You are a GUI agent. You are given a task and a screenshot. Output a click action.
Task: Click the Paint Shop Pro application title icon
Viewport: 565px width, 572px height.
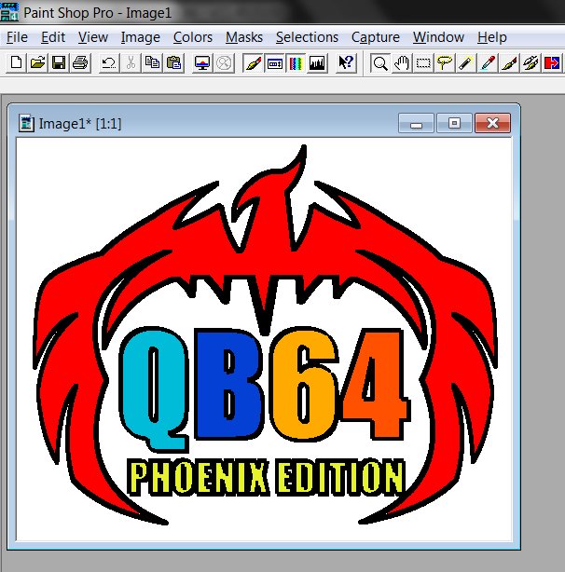tap(9, 12)
